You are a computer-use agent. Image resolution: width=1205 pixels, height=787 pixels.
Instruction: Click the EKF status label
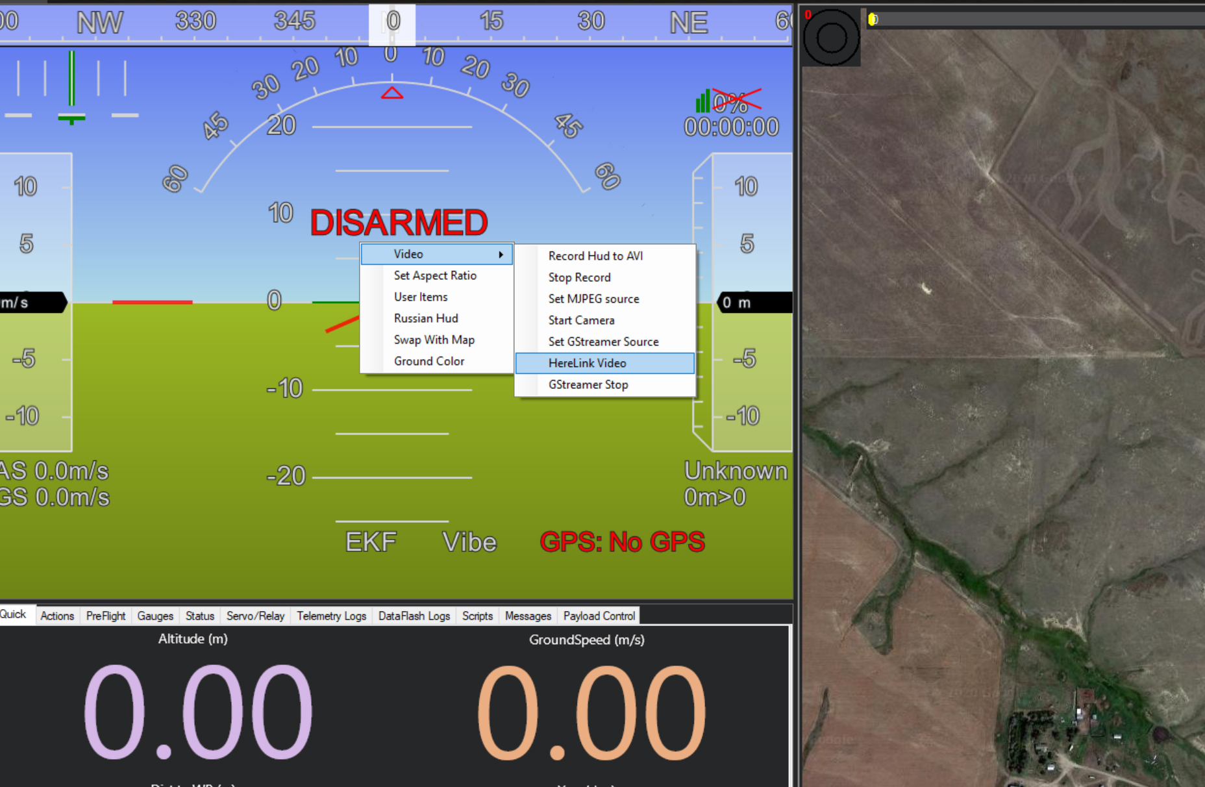(x=371, y=542)
